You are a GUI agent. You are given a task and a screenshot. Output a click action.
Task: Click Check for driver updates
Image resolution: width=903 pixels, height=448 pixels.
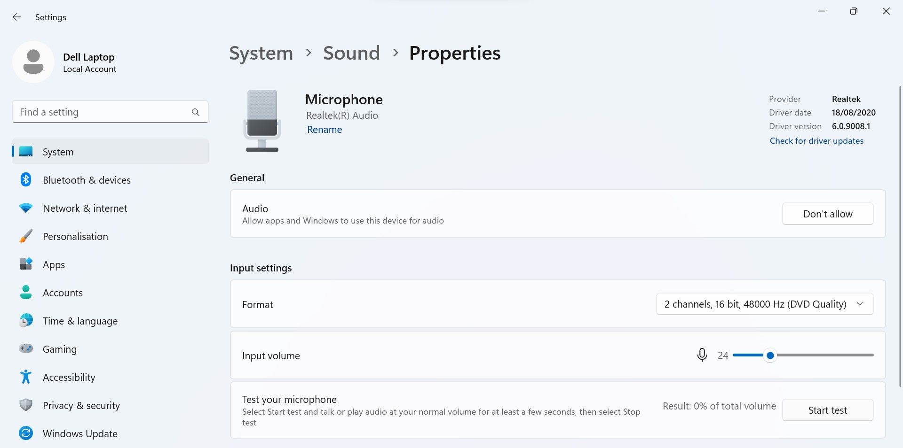[x=816, y=140]
